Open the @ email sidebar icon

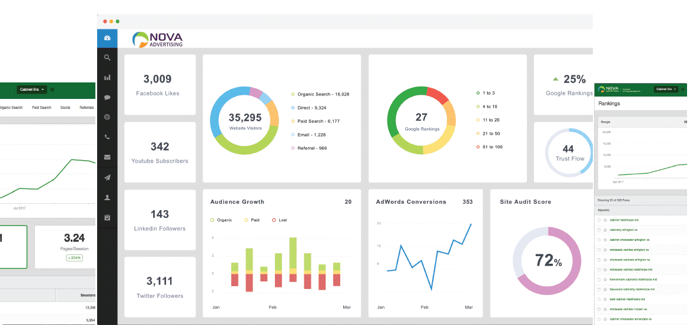pos(107,117)
